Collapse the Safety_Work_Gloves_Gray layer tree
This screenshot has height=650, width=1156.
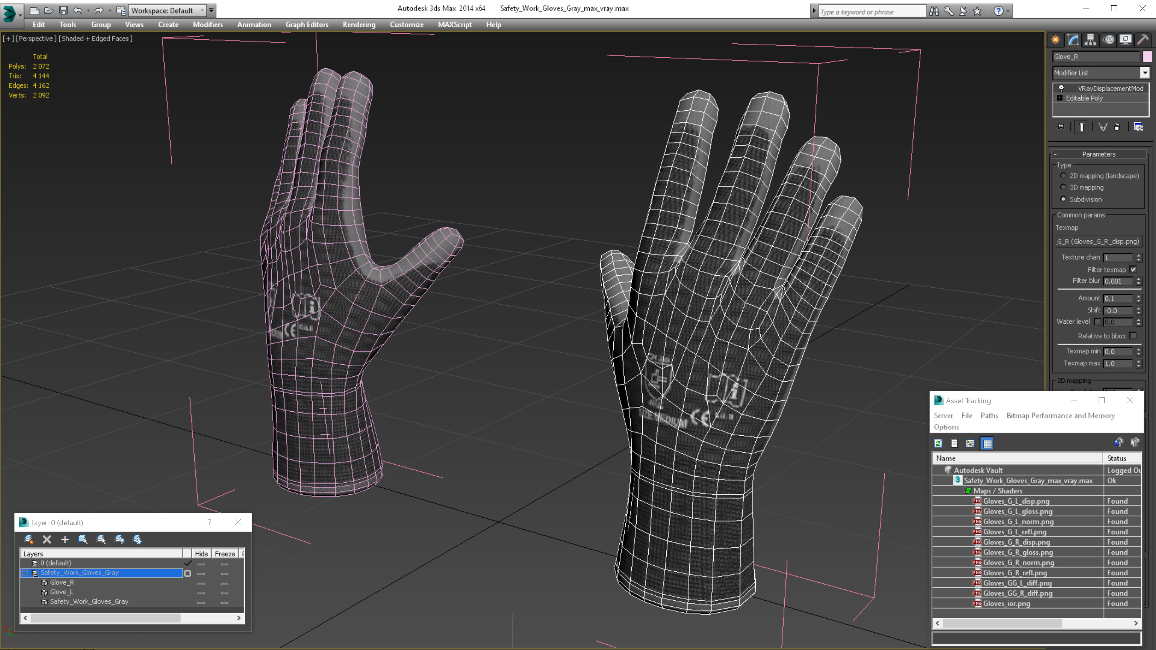[25, 573]
